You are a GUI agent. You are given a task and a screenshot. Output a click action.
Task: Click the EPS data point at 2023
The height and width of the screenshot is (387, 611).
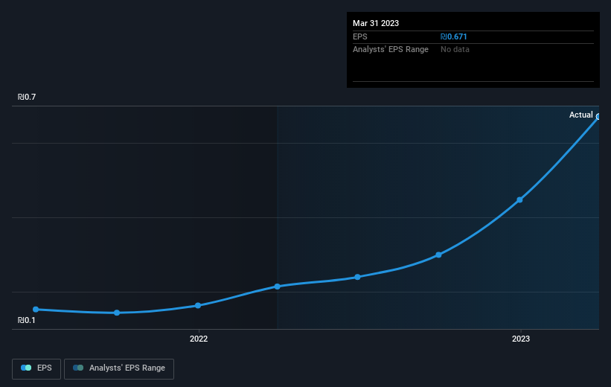(519, 200)
